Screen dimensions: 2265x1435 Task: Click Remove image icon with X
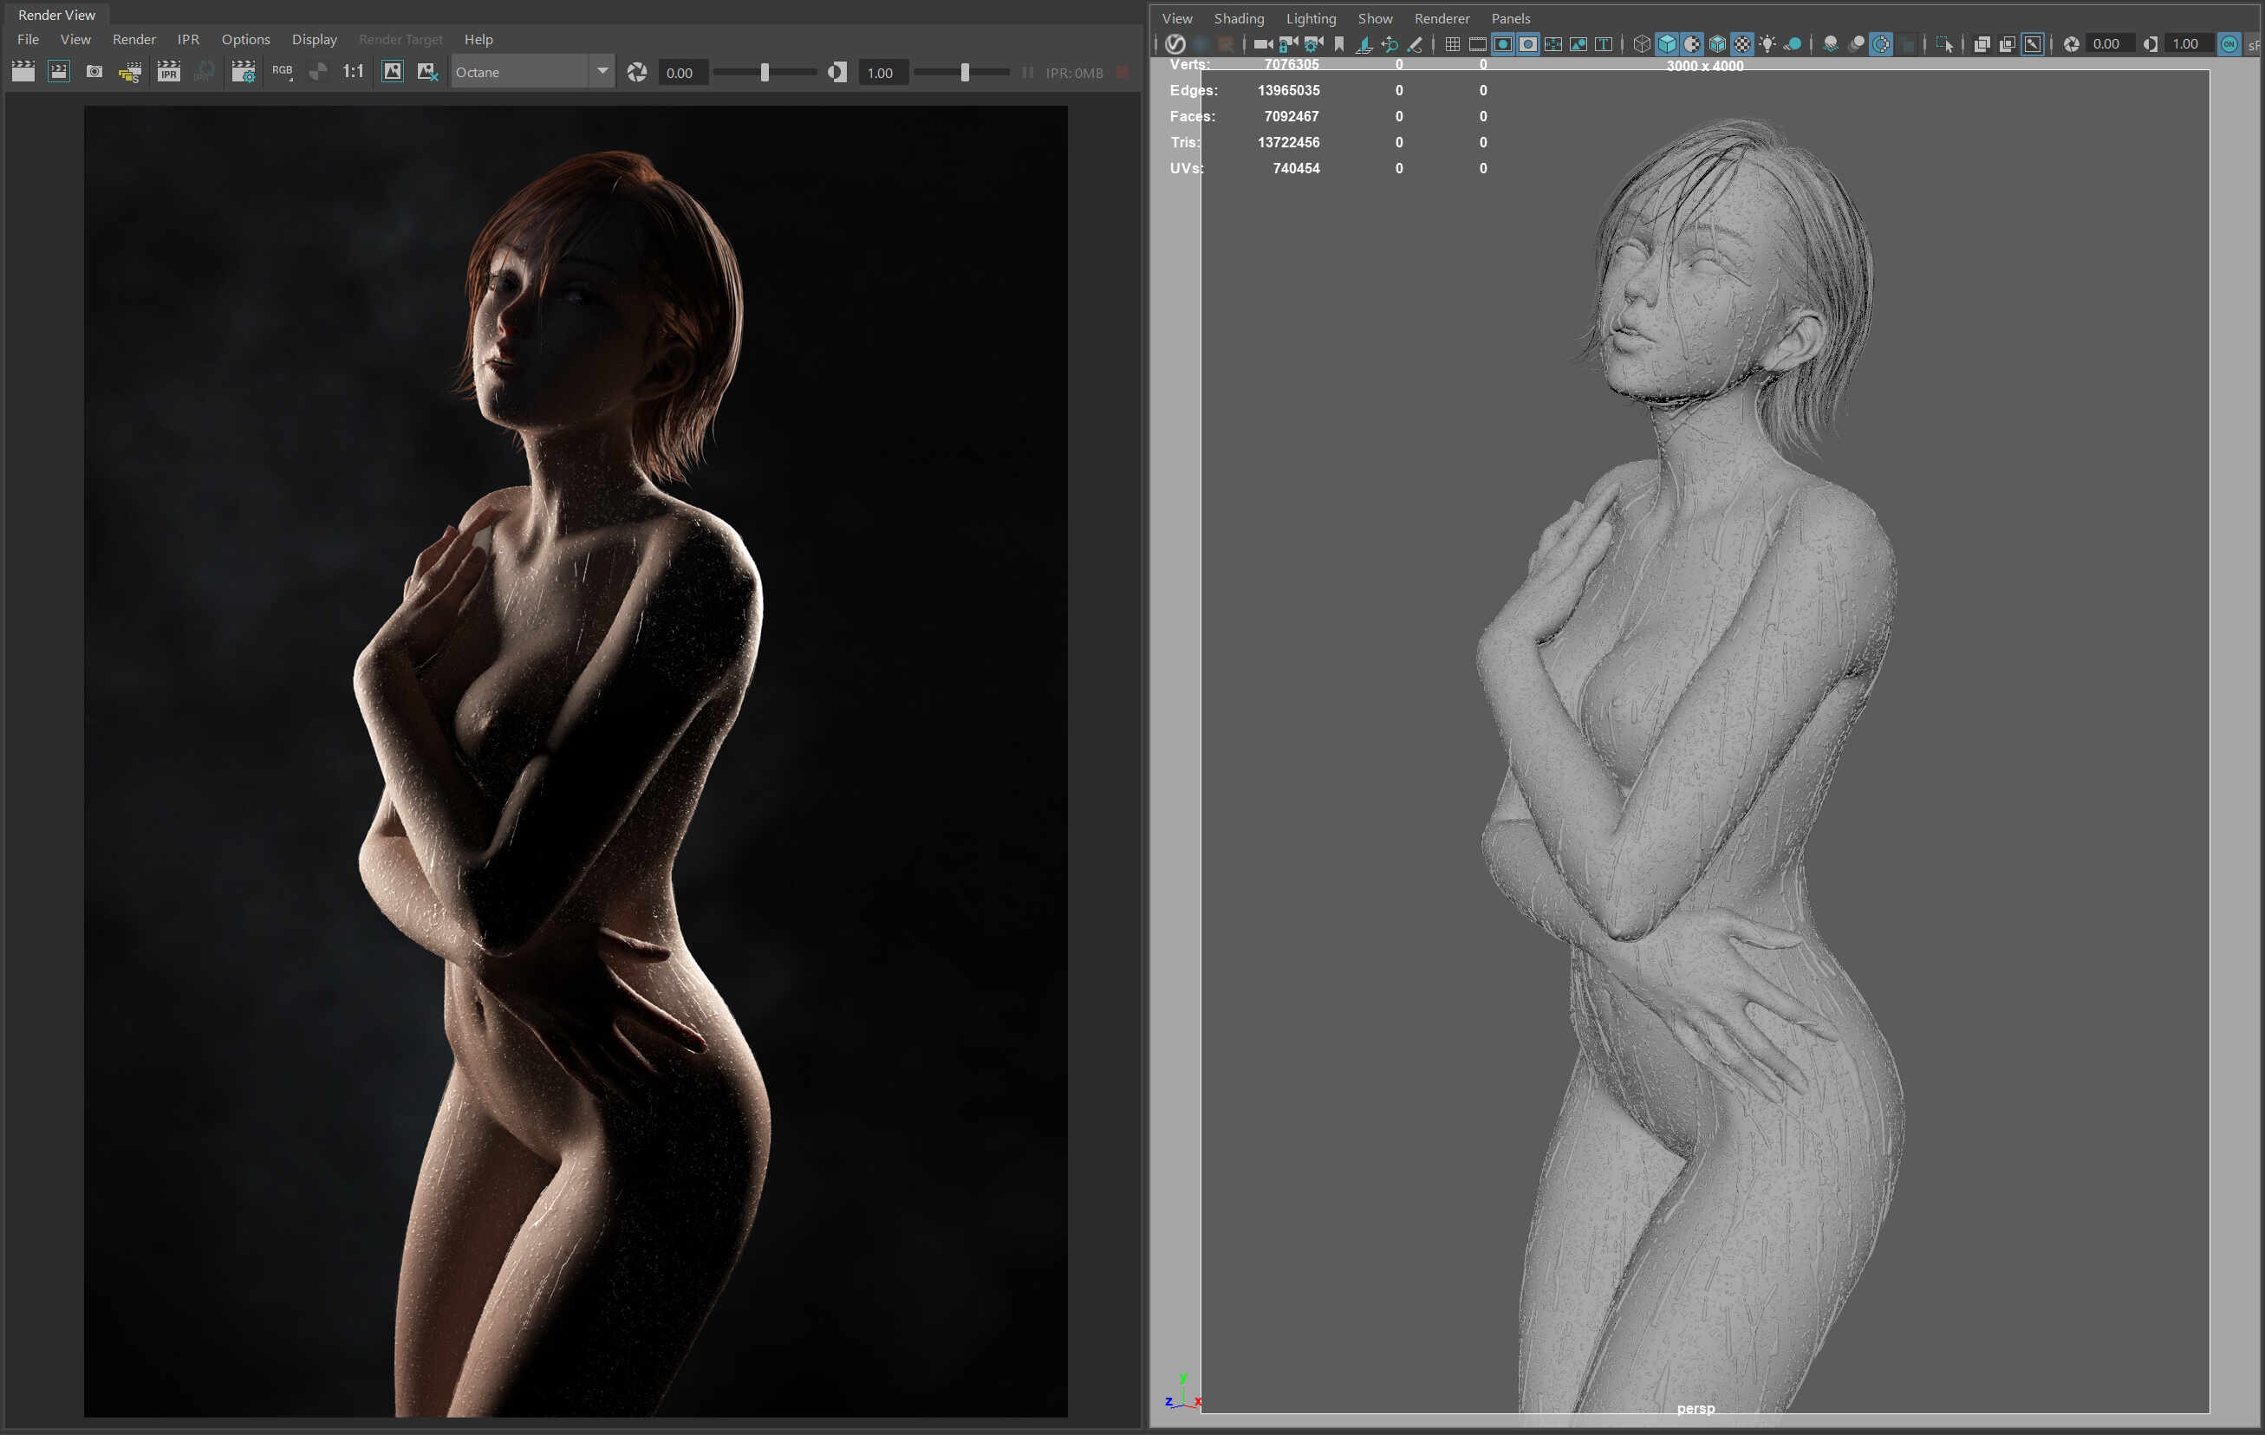(428, 73)
